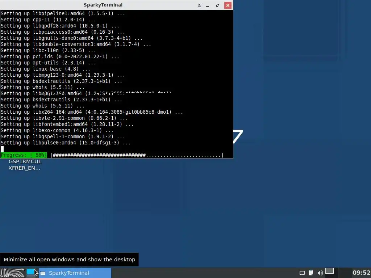This screenshot has height=278, width=371.
Task: Click the libx264-164:amd64 terminal line
Action: click(92, 112)
